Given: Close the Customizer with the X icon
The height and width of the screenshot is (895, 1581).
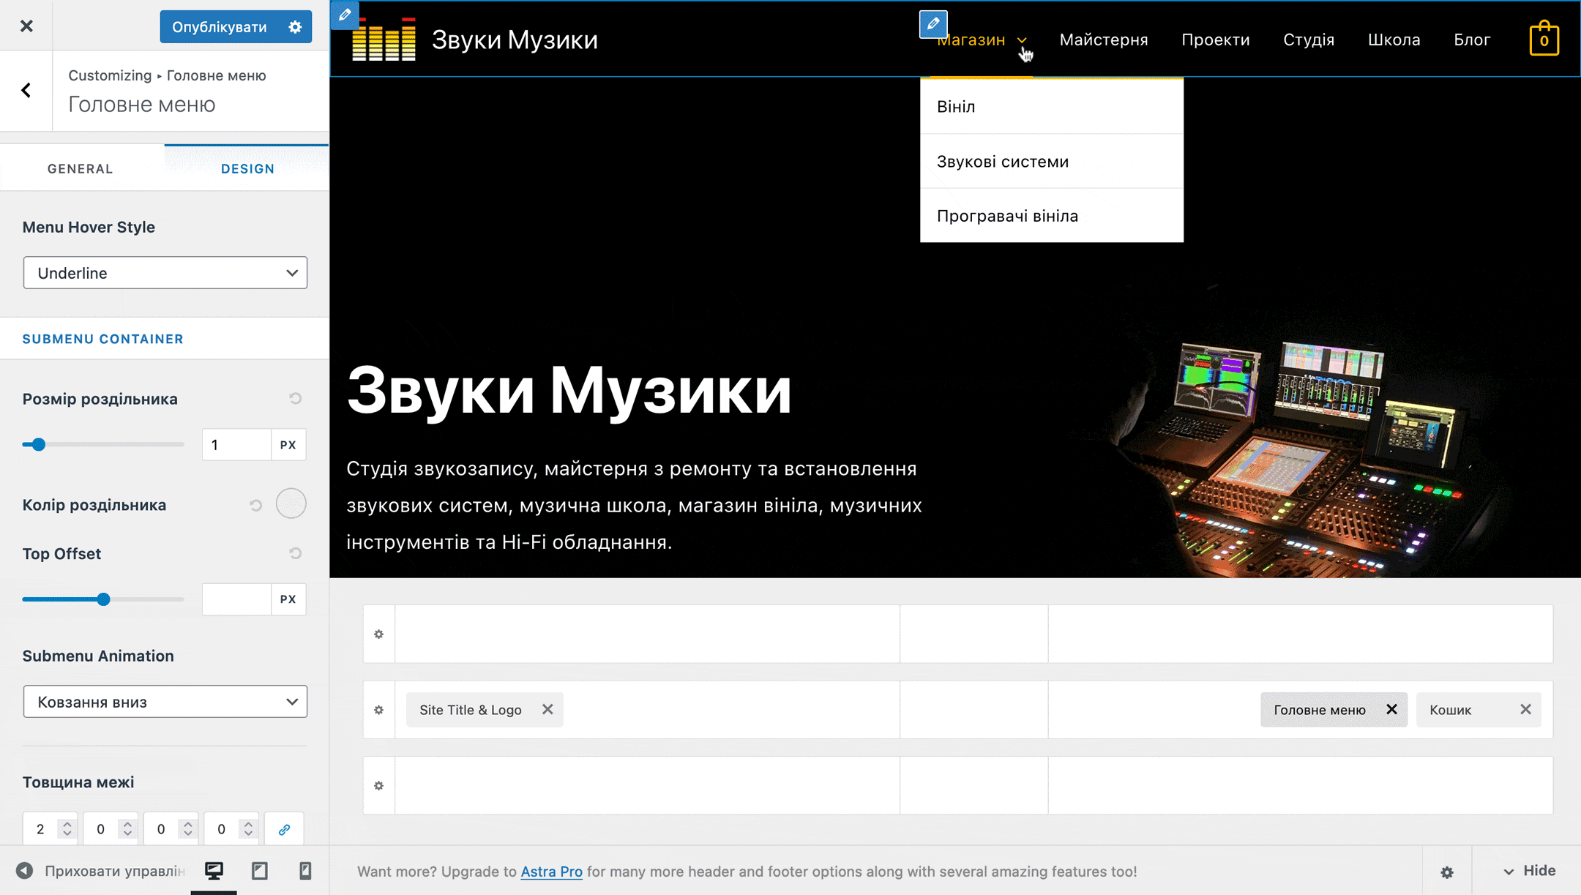Looking at the screenshot, I should coord(26,26).
